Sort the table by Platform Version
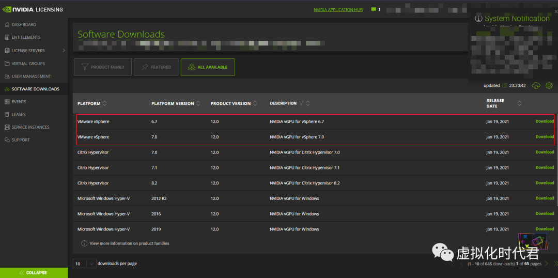The image size is (558, 278). (198, 103)
